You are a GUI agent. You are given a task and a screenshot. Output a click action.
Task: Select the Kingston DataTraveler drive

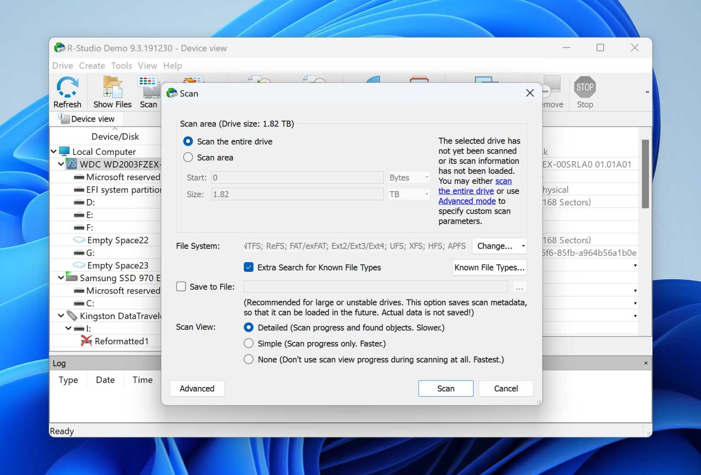coord(118,316)
